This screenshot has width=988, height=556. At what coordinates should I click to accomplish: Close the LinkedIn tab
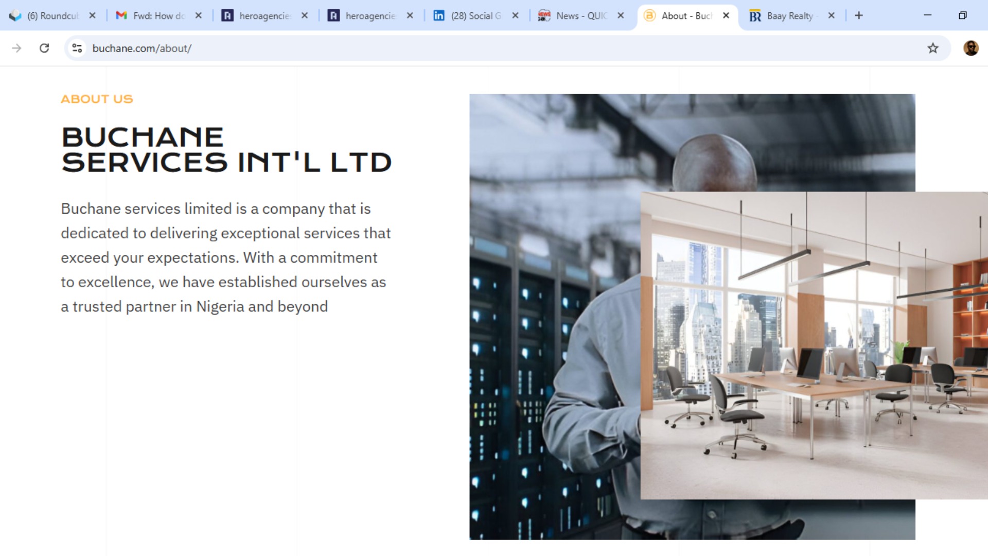click(x=515, y=15)
